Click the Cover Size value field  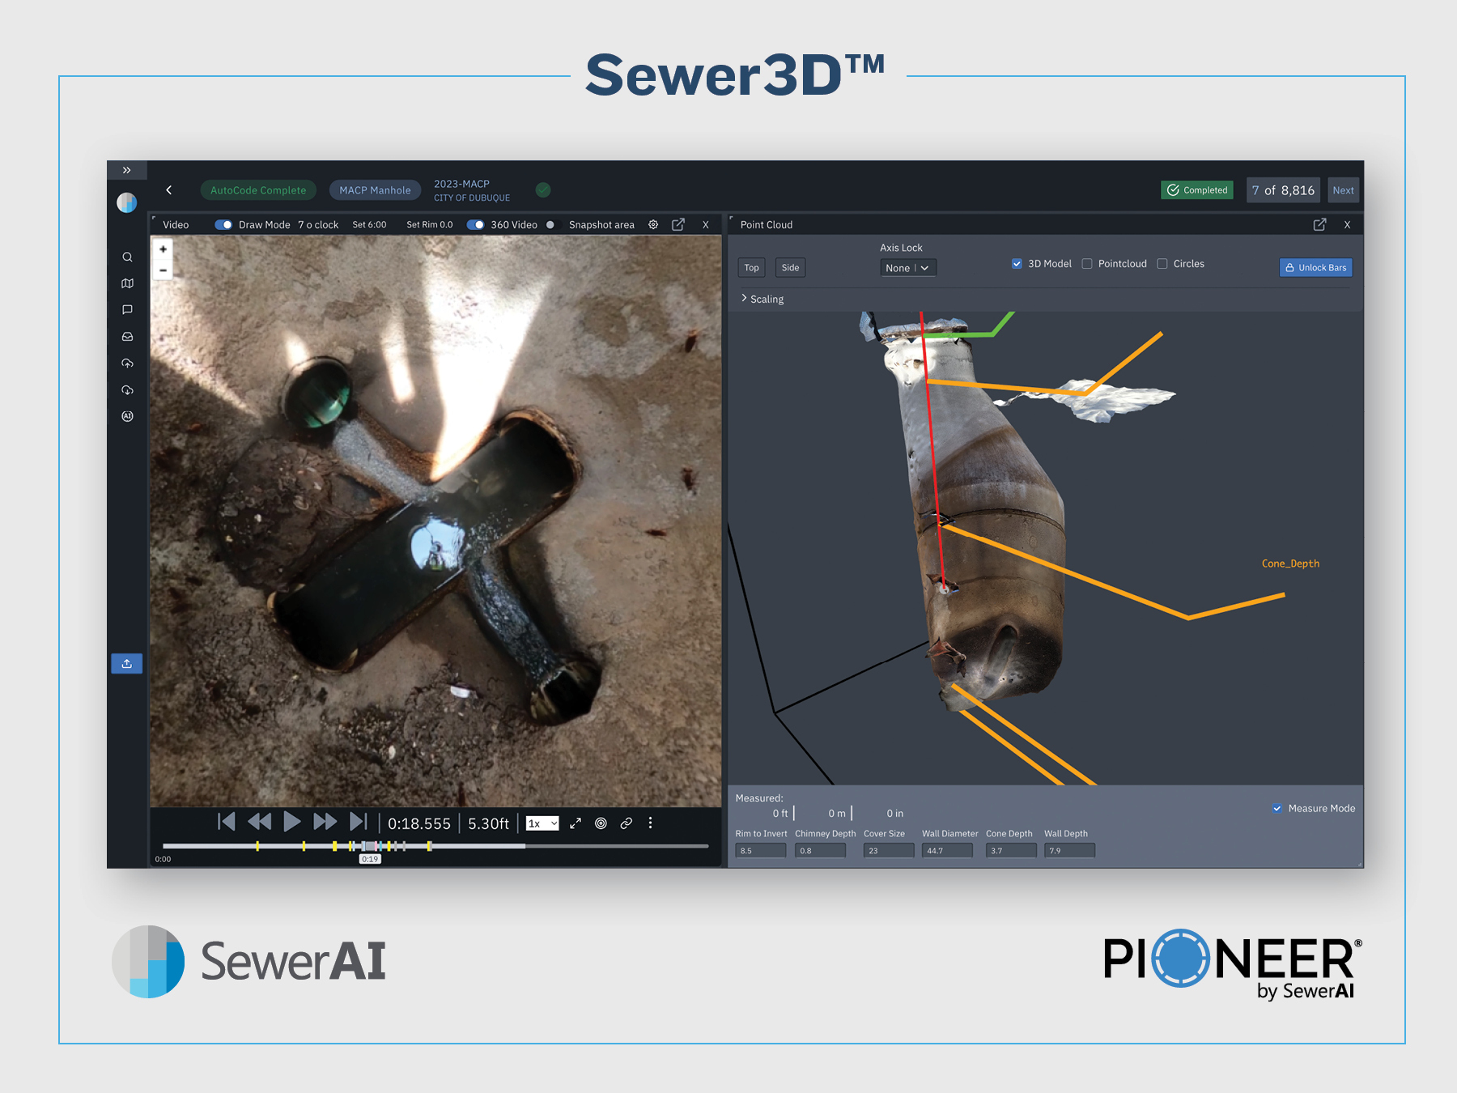coord(889,851)
